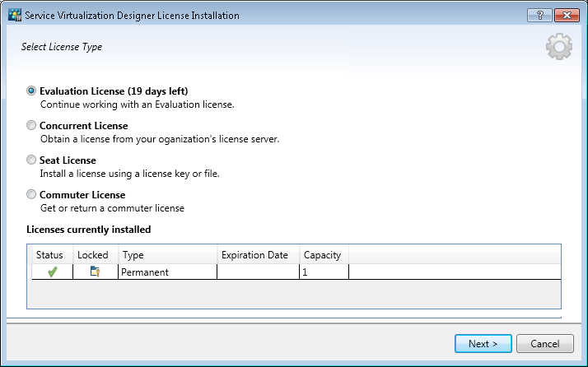Click the locked license icon in the table
The image size is (588, 367).
point(95,272)
